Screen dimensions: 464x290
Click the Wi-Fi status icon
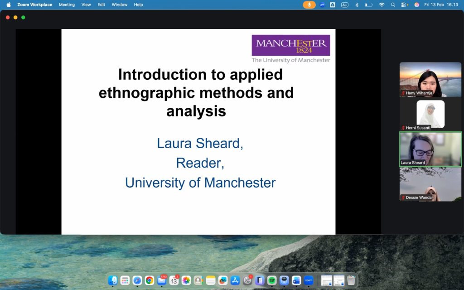click(x=382, y=5)
